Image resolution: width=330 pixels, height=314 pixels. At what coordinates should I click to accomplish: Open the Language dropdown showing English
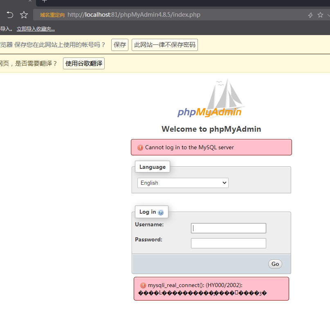(x=183, y=183)
